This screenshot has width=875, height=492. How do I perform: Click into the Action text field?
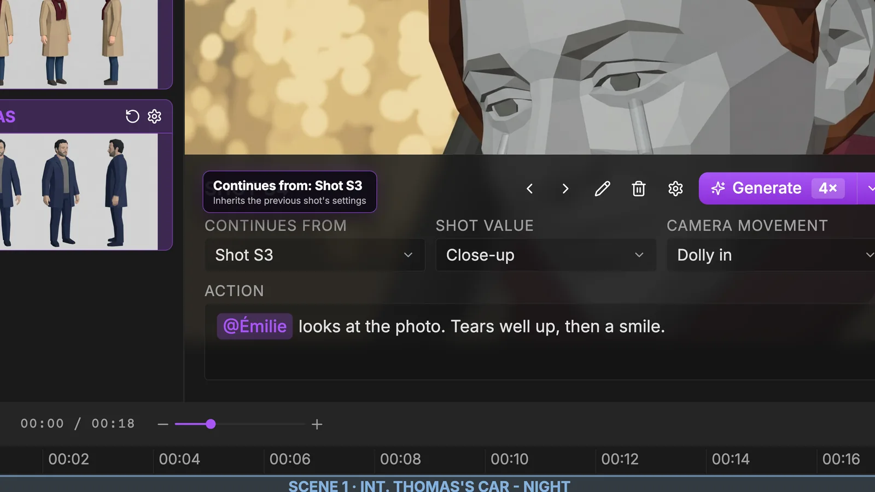540,342
